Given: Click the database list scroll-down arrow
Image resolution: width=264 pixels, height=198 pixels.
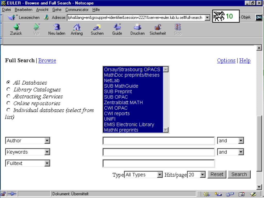Looking at the screenshot, I should pyautogui.click(x=166, y=130).
